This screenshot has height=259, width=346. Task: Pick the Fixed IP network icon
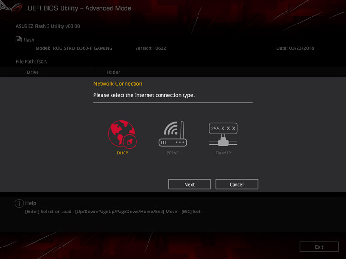click(223, 134)
